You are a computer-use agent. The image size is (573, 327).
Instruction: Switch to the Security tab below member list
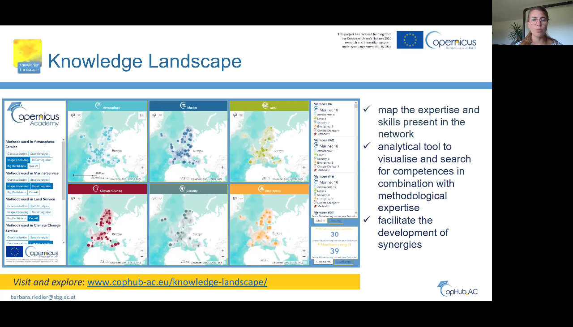point(335,221)
